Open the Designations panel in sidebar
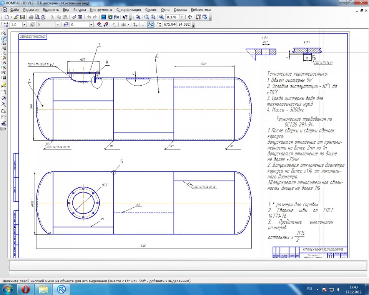This screenshot has width=369, height=295. [x=4, y=43]
